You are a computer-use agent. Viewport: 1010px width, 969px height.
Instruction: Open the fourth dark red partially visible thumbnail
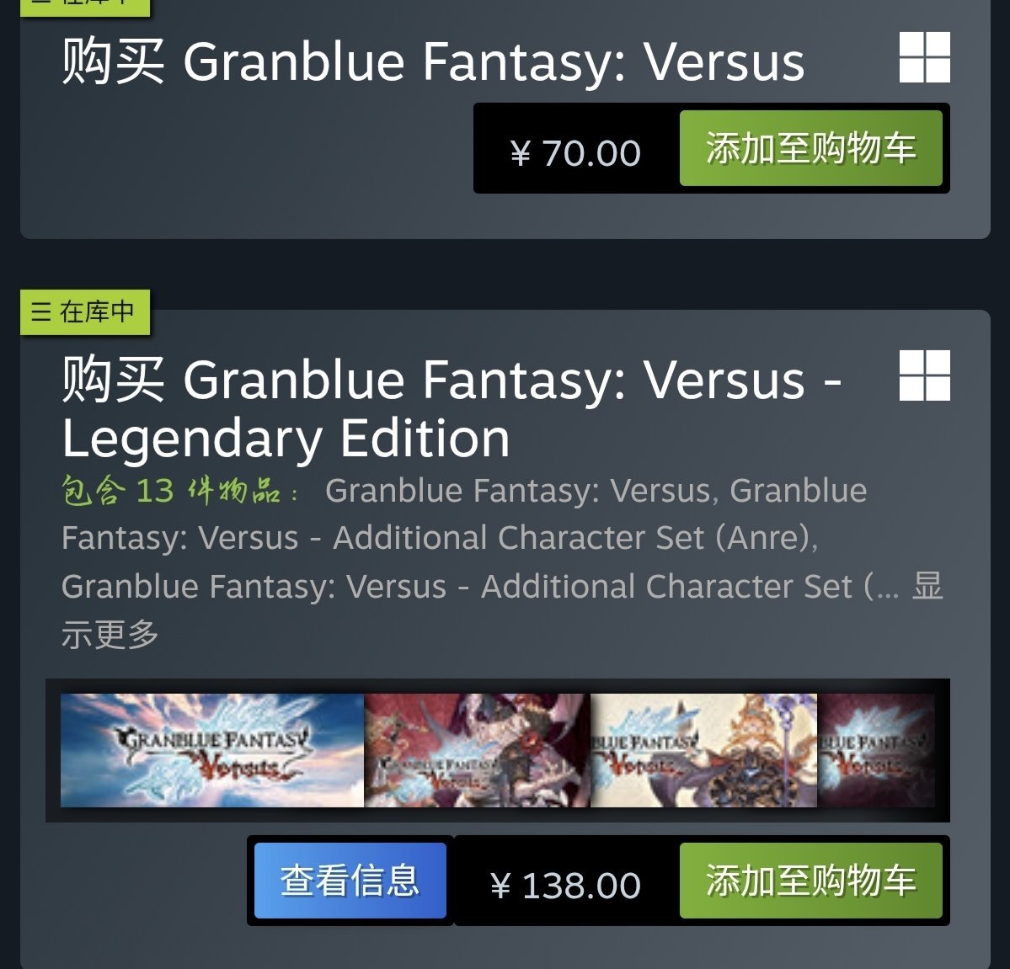pos(876,750)
